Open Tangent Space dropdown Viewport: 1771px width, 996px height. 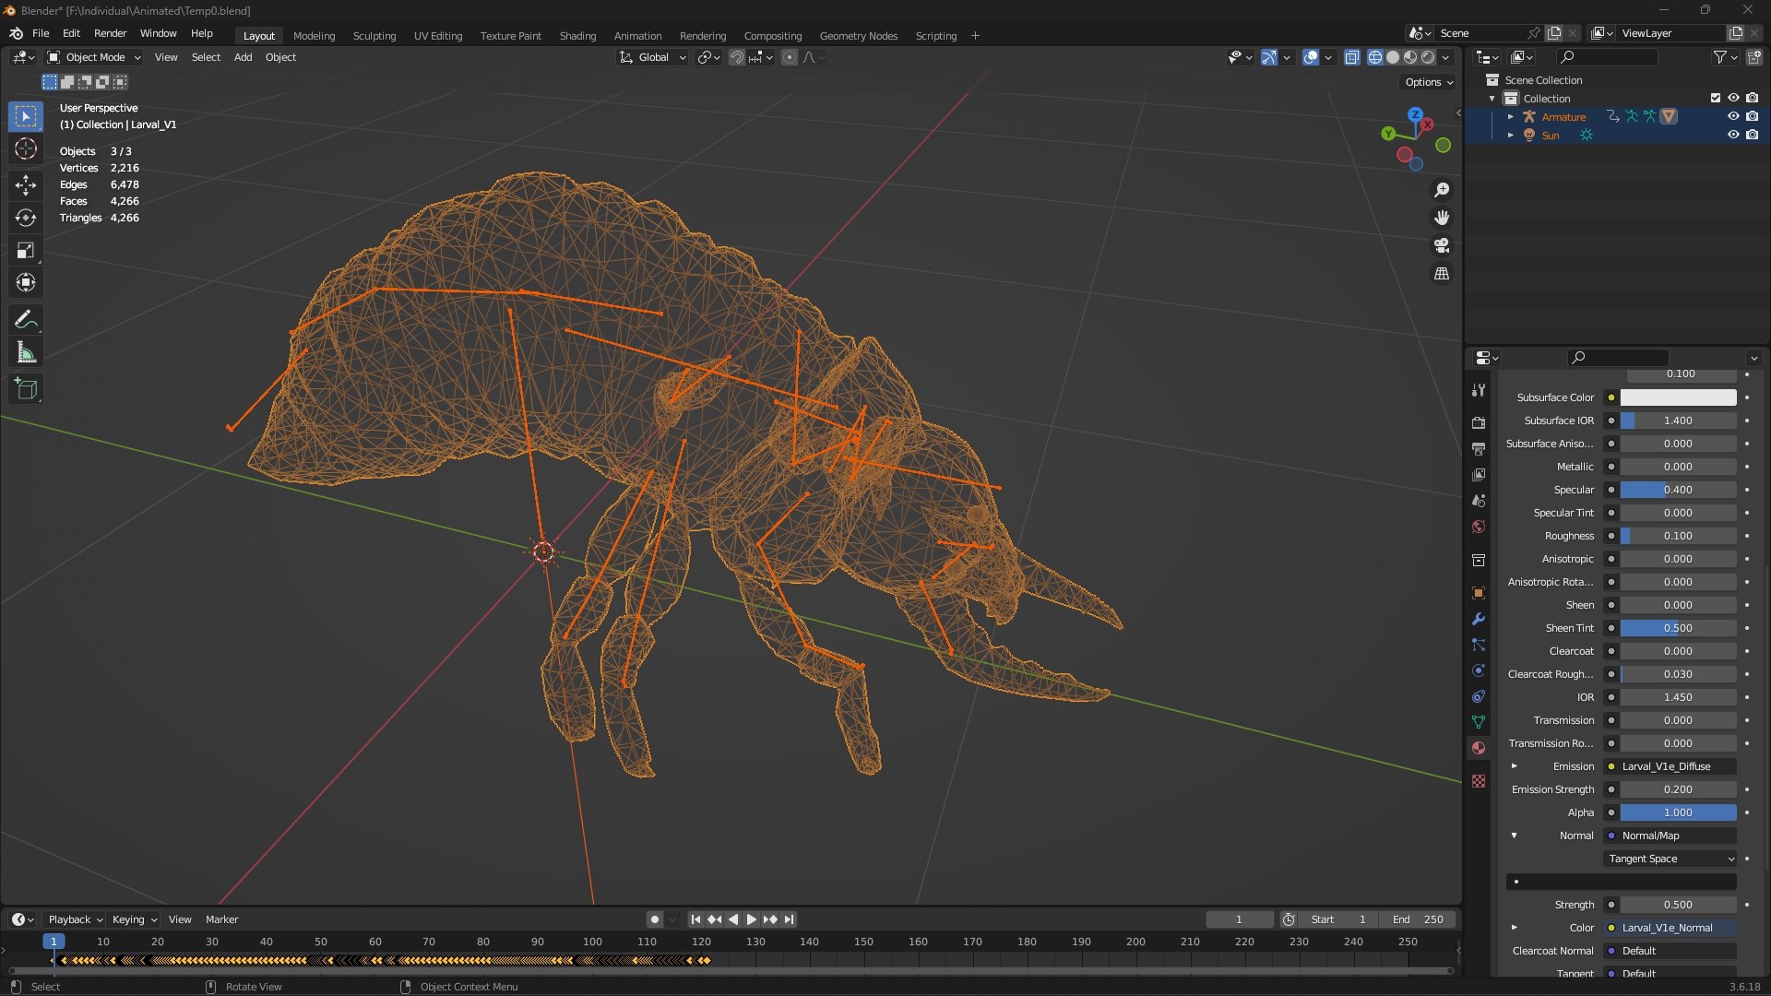(1670, 859)
